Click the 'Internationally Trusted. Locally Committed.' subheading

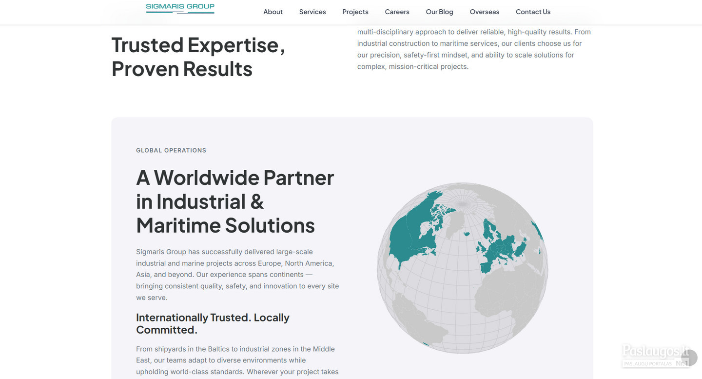[x=213, y=323]
